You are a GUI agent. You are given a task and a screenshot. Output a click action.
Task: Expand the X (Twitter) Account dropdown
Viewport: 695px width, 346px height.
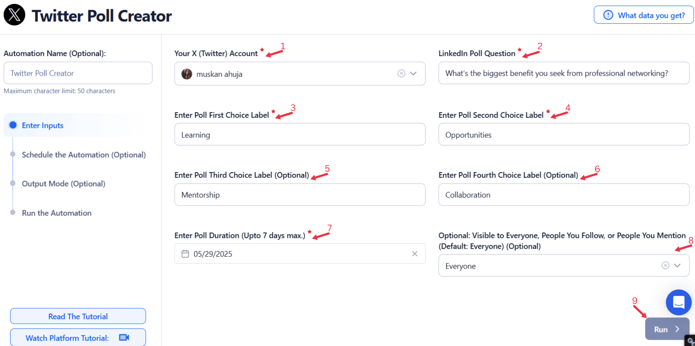[x=413, y=74]
